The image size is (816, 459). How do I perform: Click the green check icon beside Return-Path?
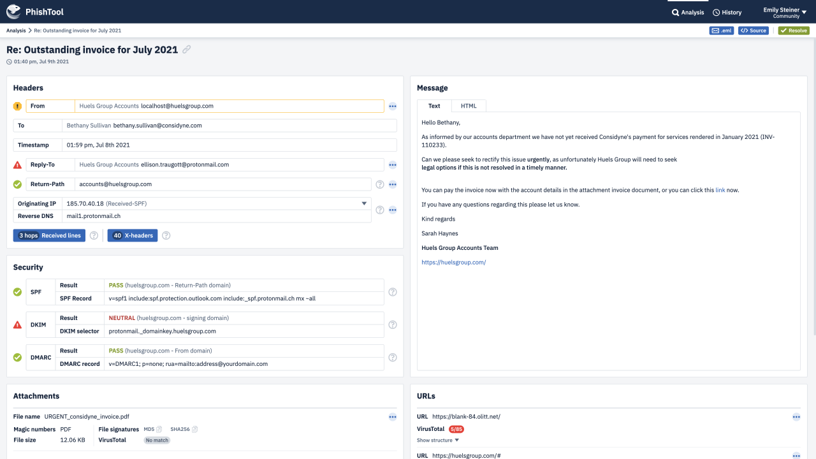click(18, 184)
